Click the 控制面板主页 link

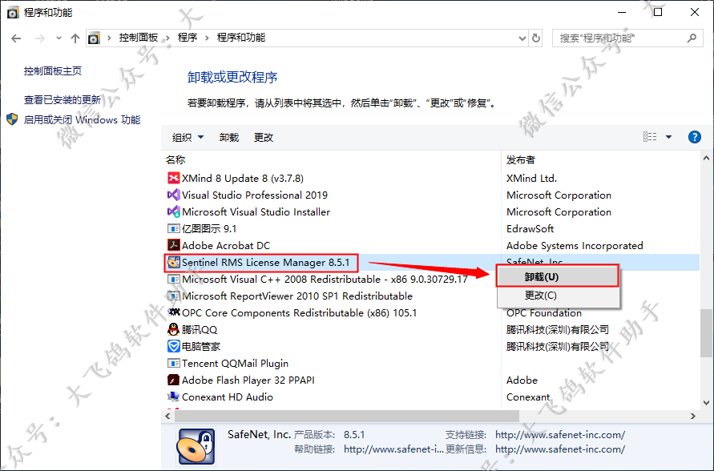[x=53, y=70]
